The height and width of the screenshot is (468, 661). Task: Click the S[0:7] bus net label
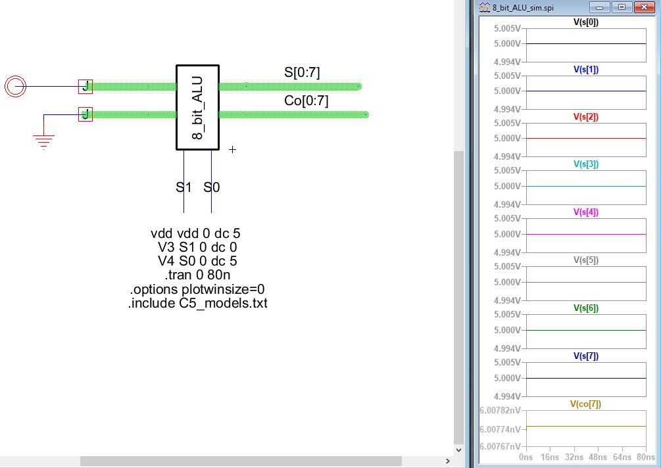tap(302, 73)
